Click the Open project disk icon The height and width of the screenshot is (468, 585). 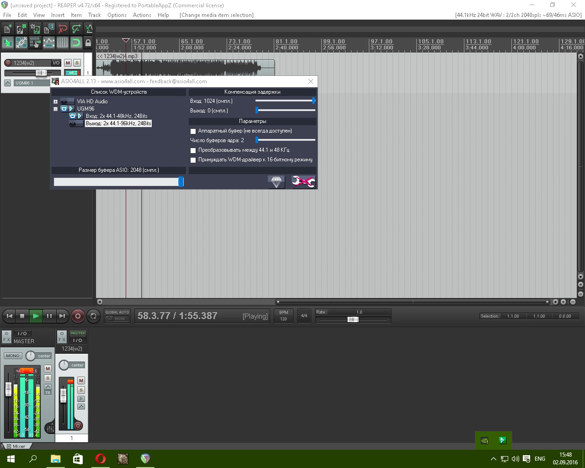(x=21, y=29)
